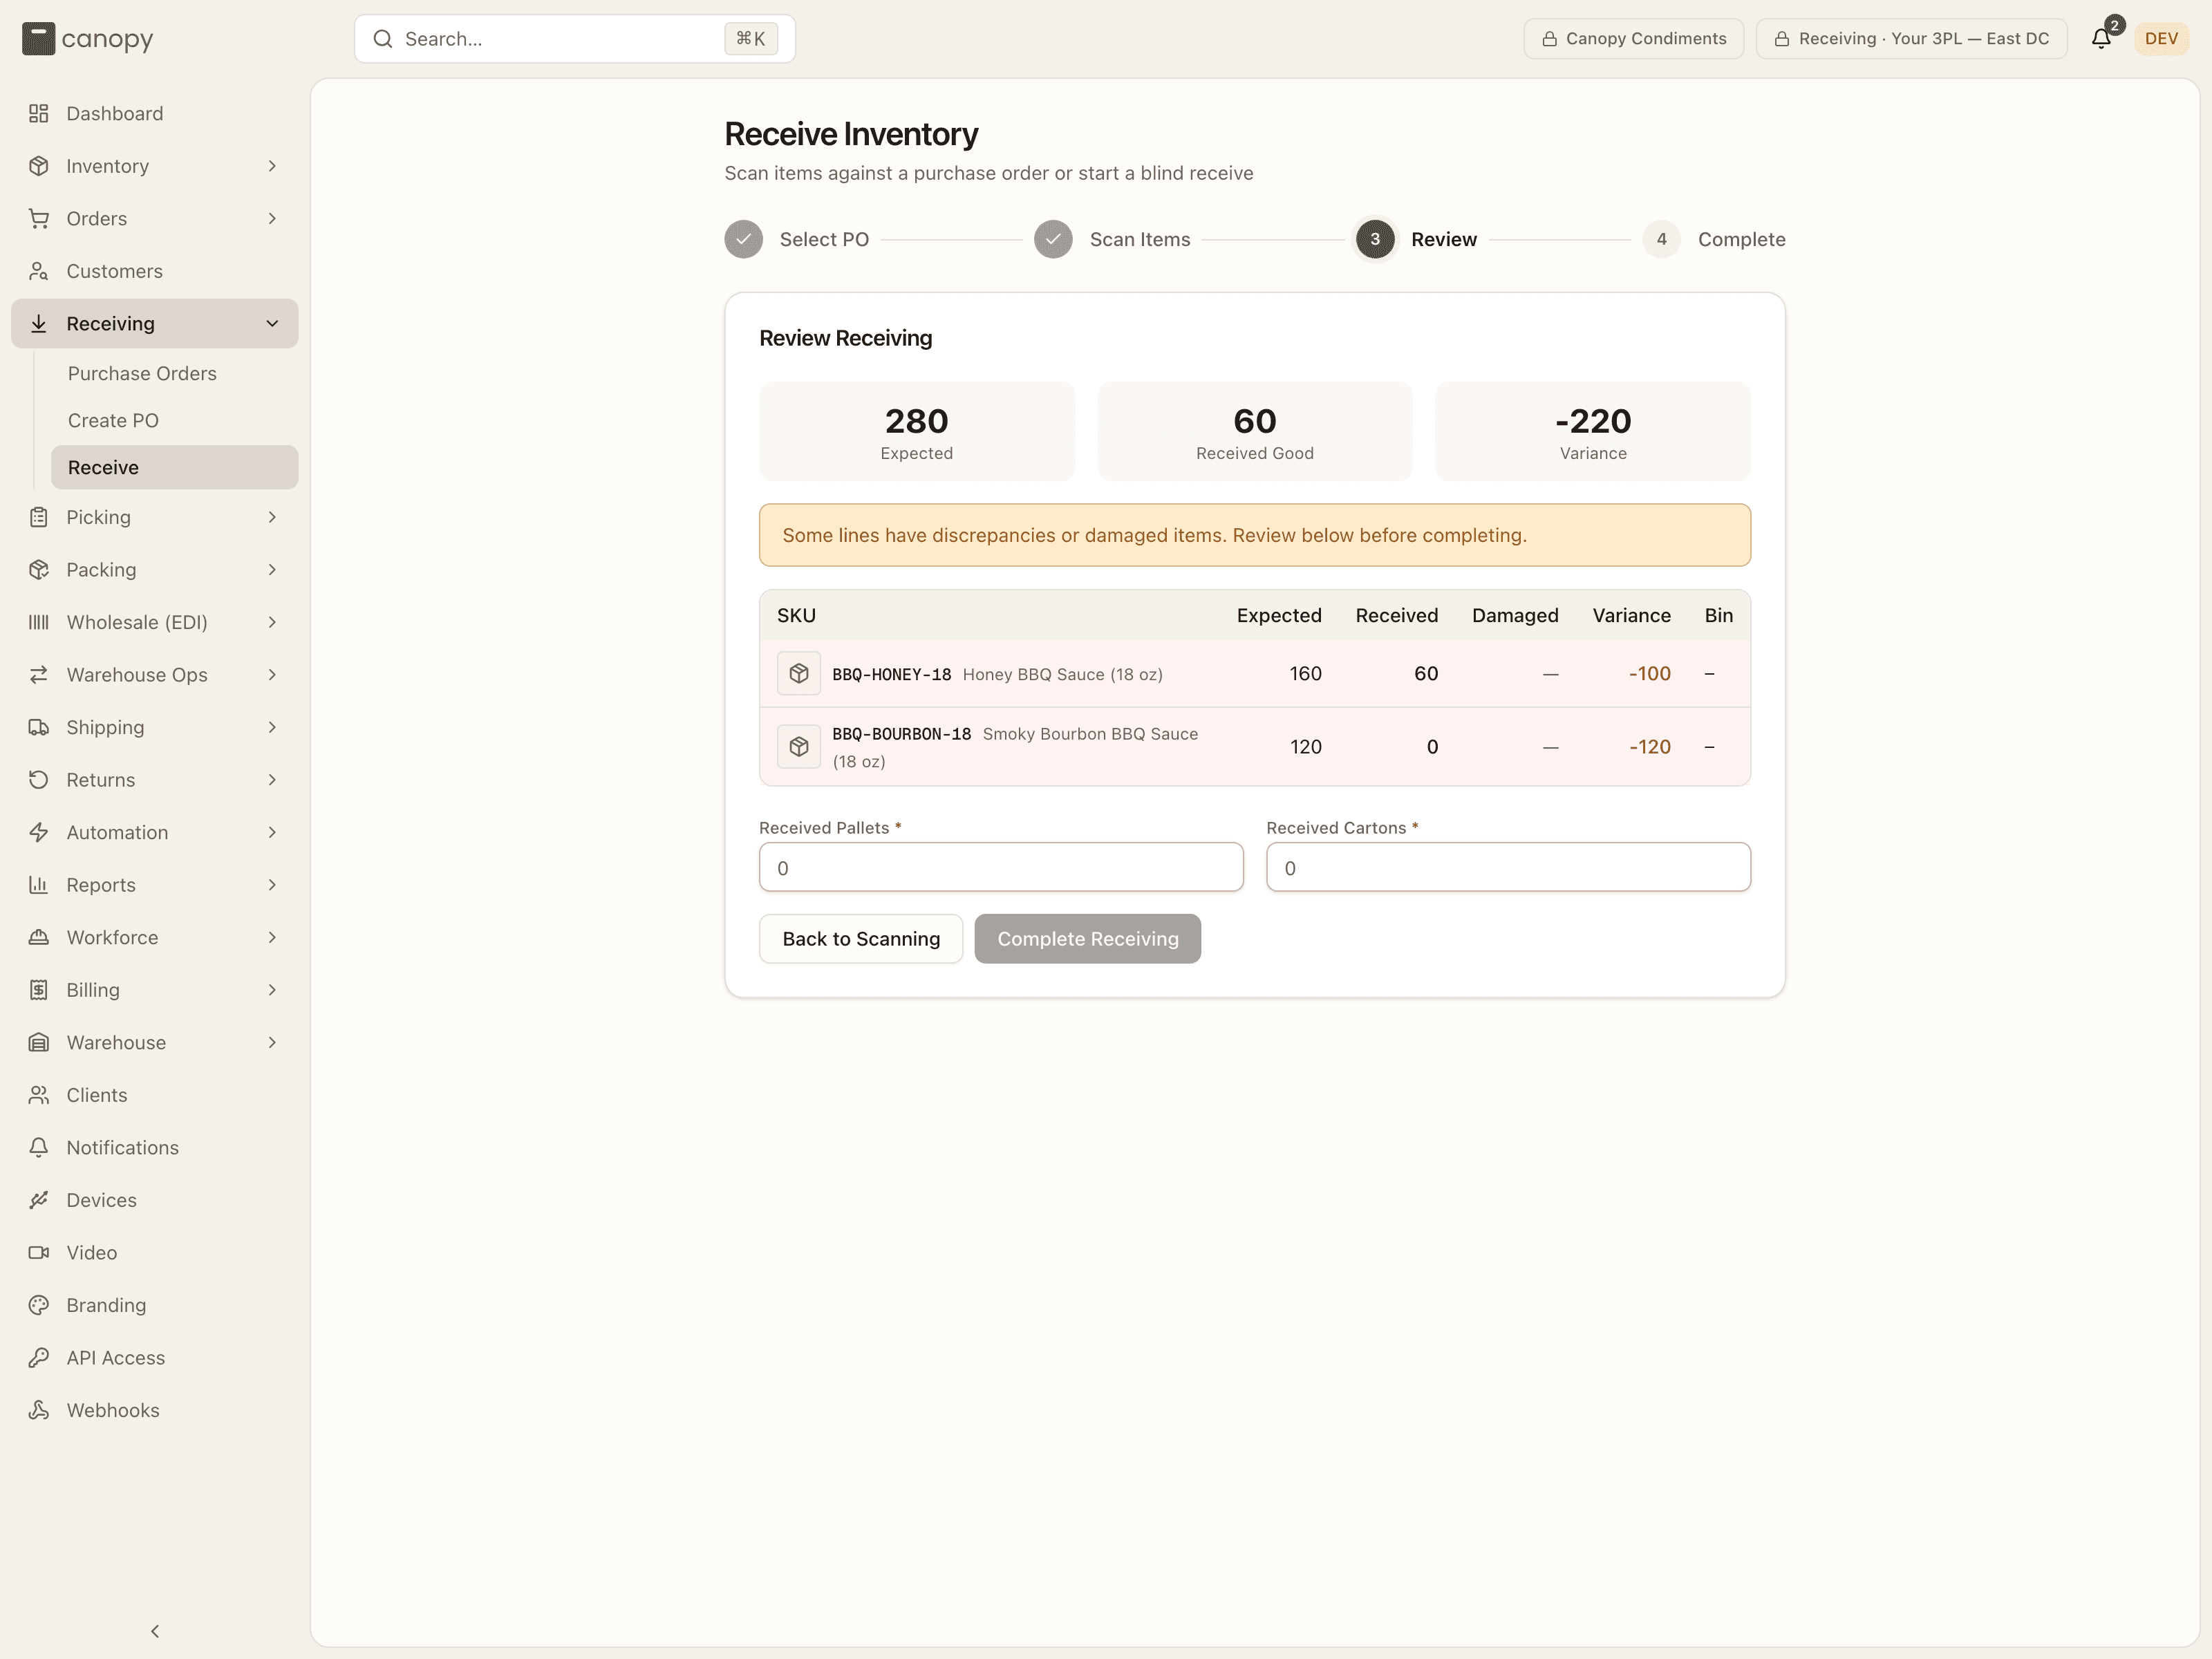Click the Branding palette icon

coord(39,1305)
